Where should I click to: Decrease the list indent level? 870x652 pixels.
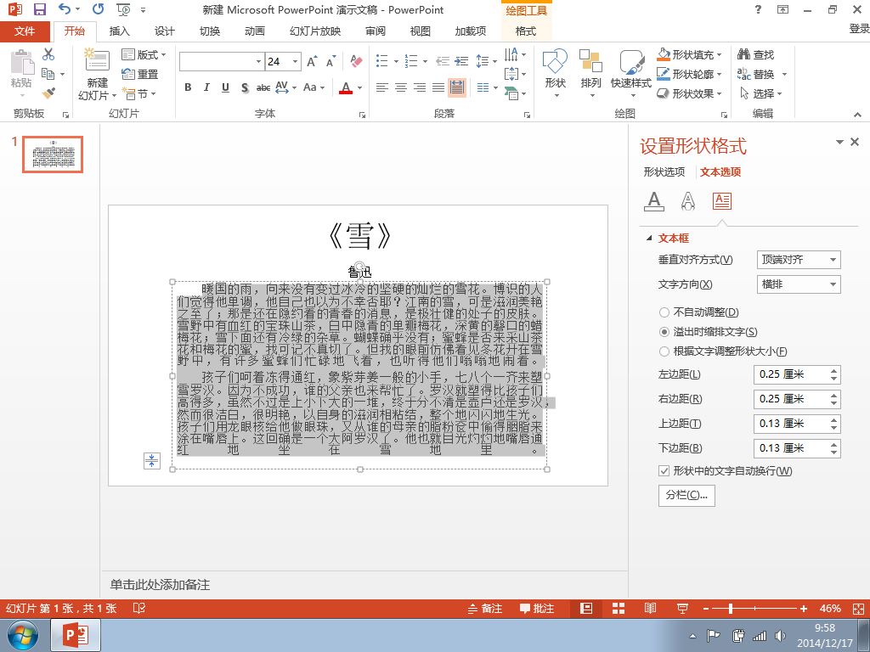(x=442, y=61)
